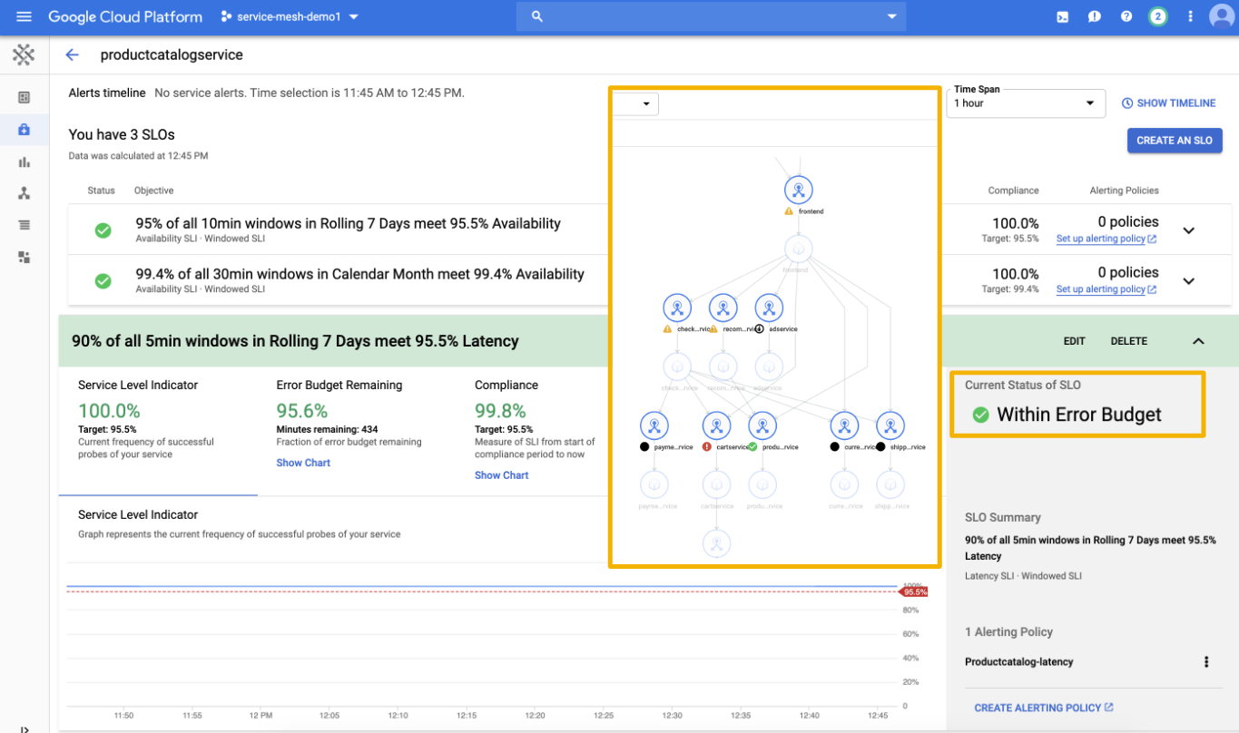Open Productcatalog-latency policy options menu

pos(1206,662)
